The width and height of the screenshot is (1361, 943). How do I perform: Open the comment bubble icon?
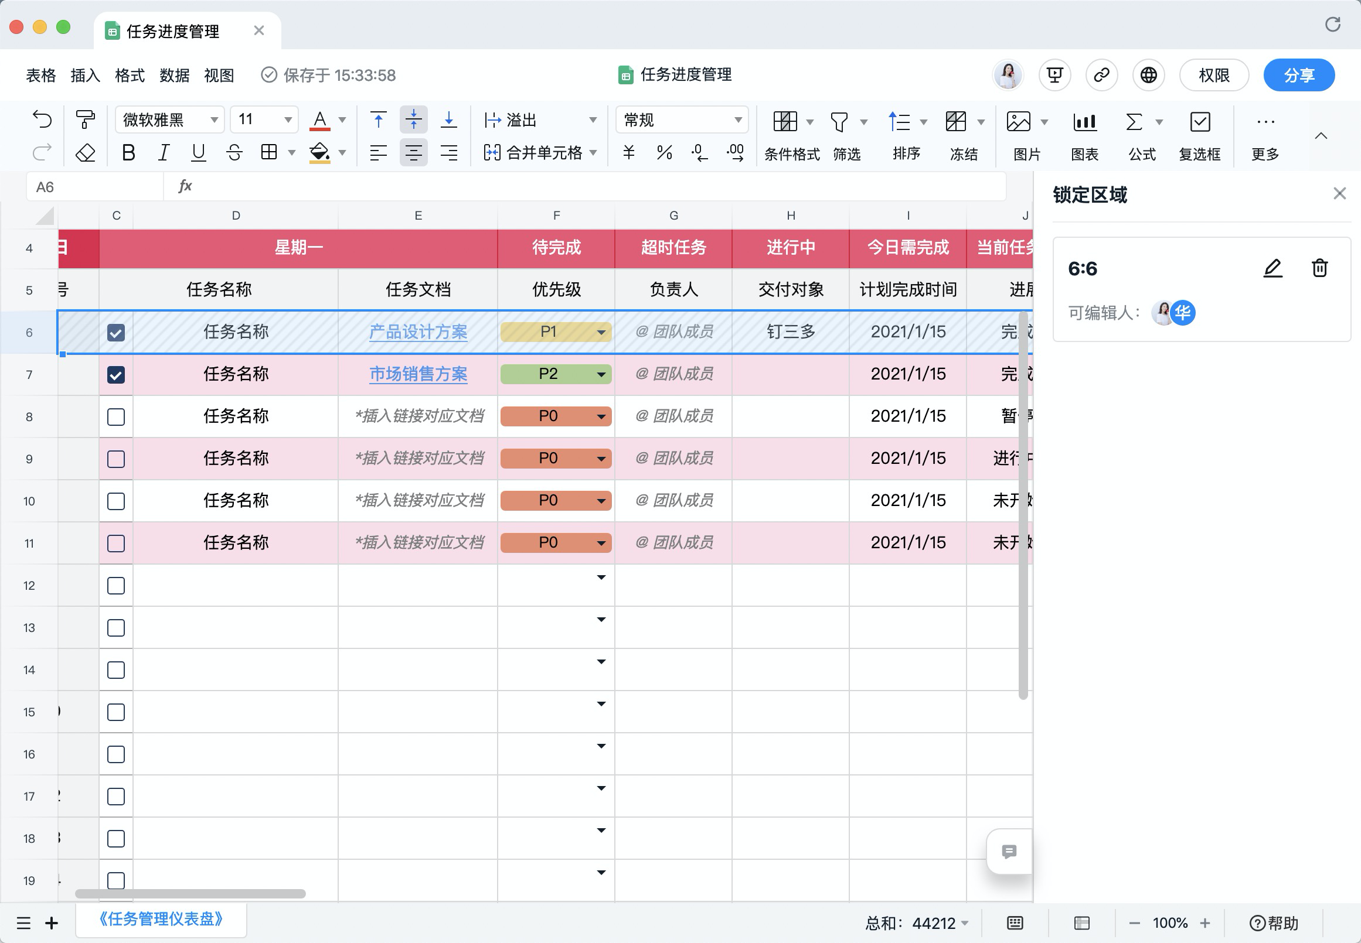(1009, 852)
